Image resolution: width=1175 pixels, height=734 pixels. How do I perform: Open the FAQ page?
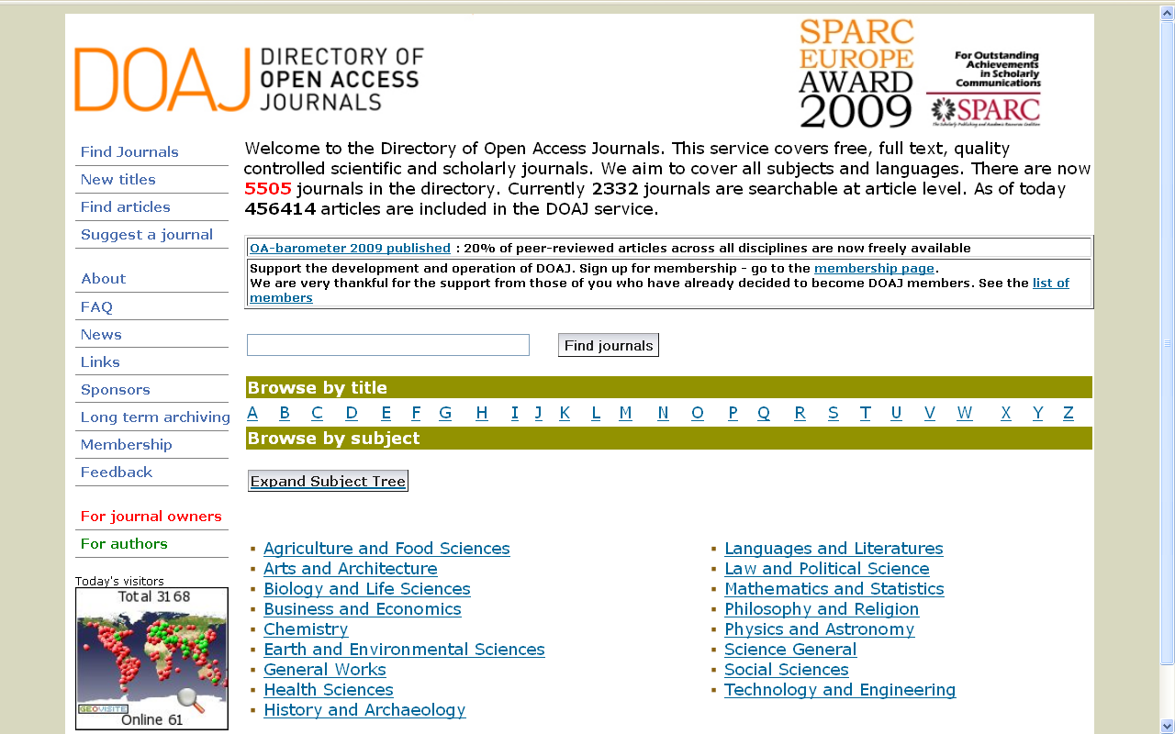(x=96, y=307)
